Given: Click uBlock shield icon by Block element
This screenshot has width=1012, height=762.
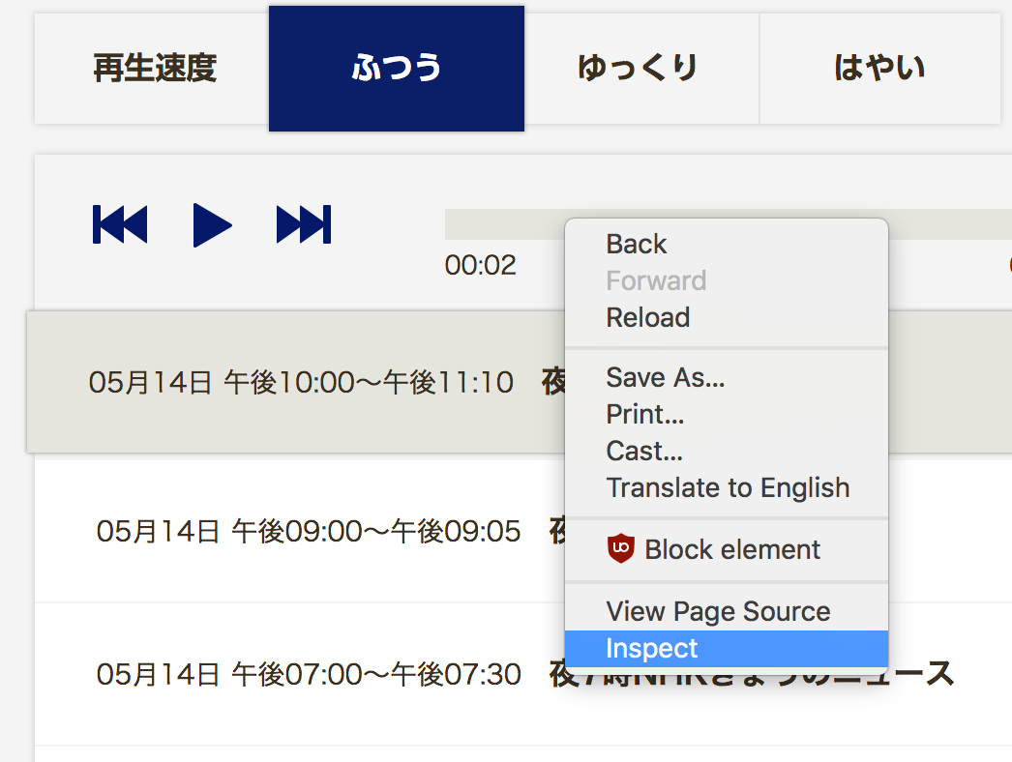Looking at the screenshot, I should click(x=621, y=549).
